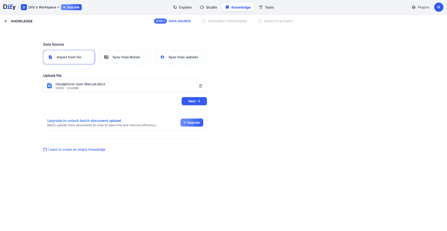447x231 pixels.
Task: Click the Tools hammer icon
Action: (x=261, y=7)
